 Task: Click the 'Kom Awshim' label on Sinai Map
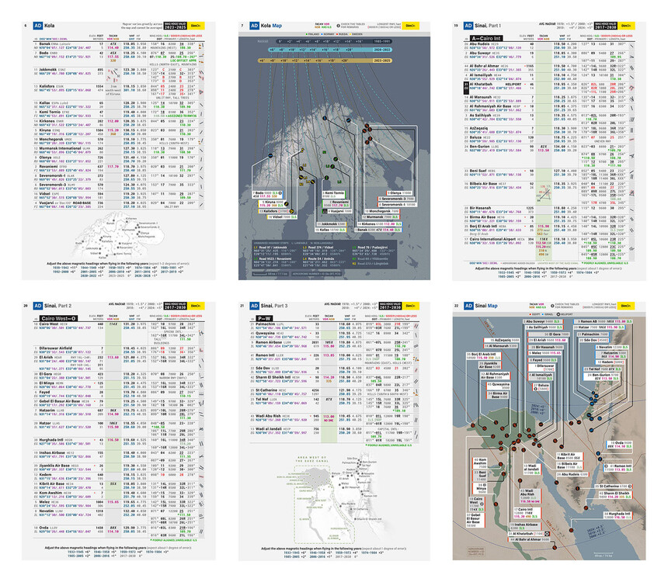click(480, 463)
